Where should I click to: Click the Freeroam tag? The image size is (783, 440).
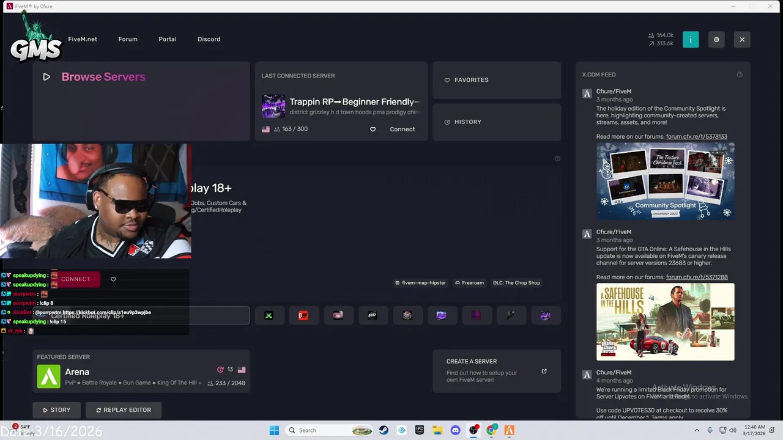[x=470, y=283]
